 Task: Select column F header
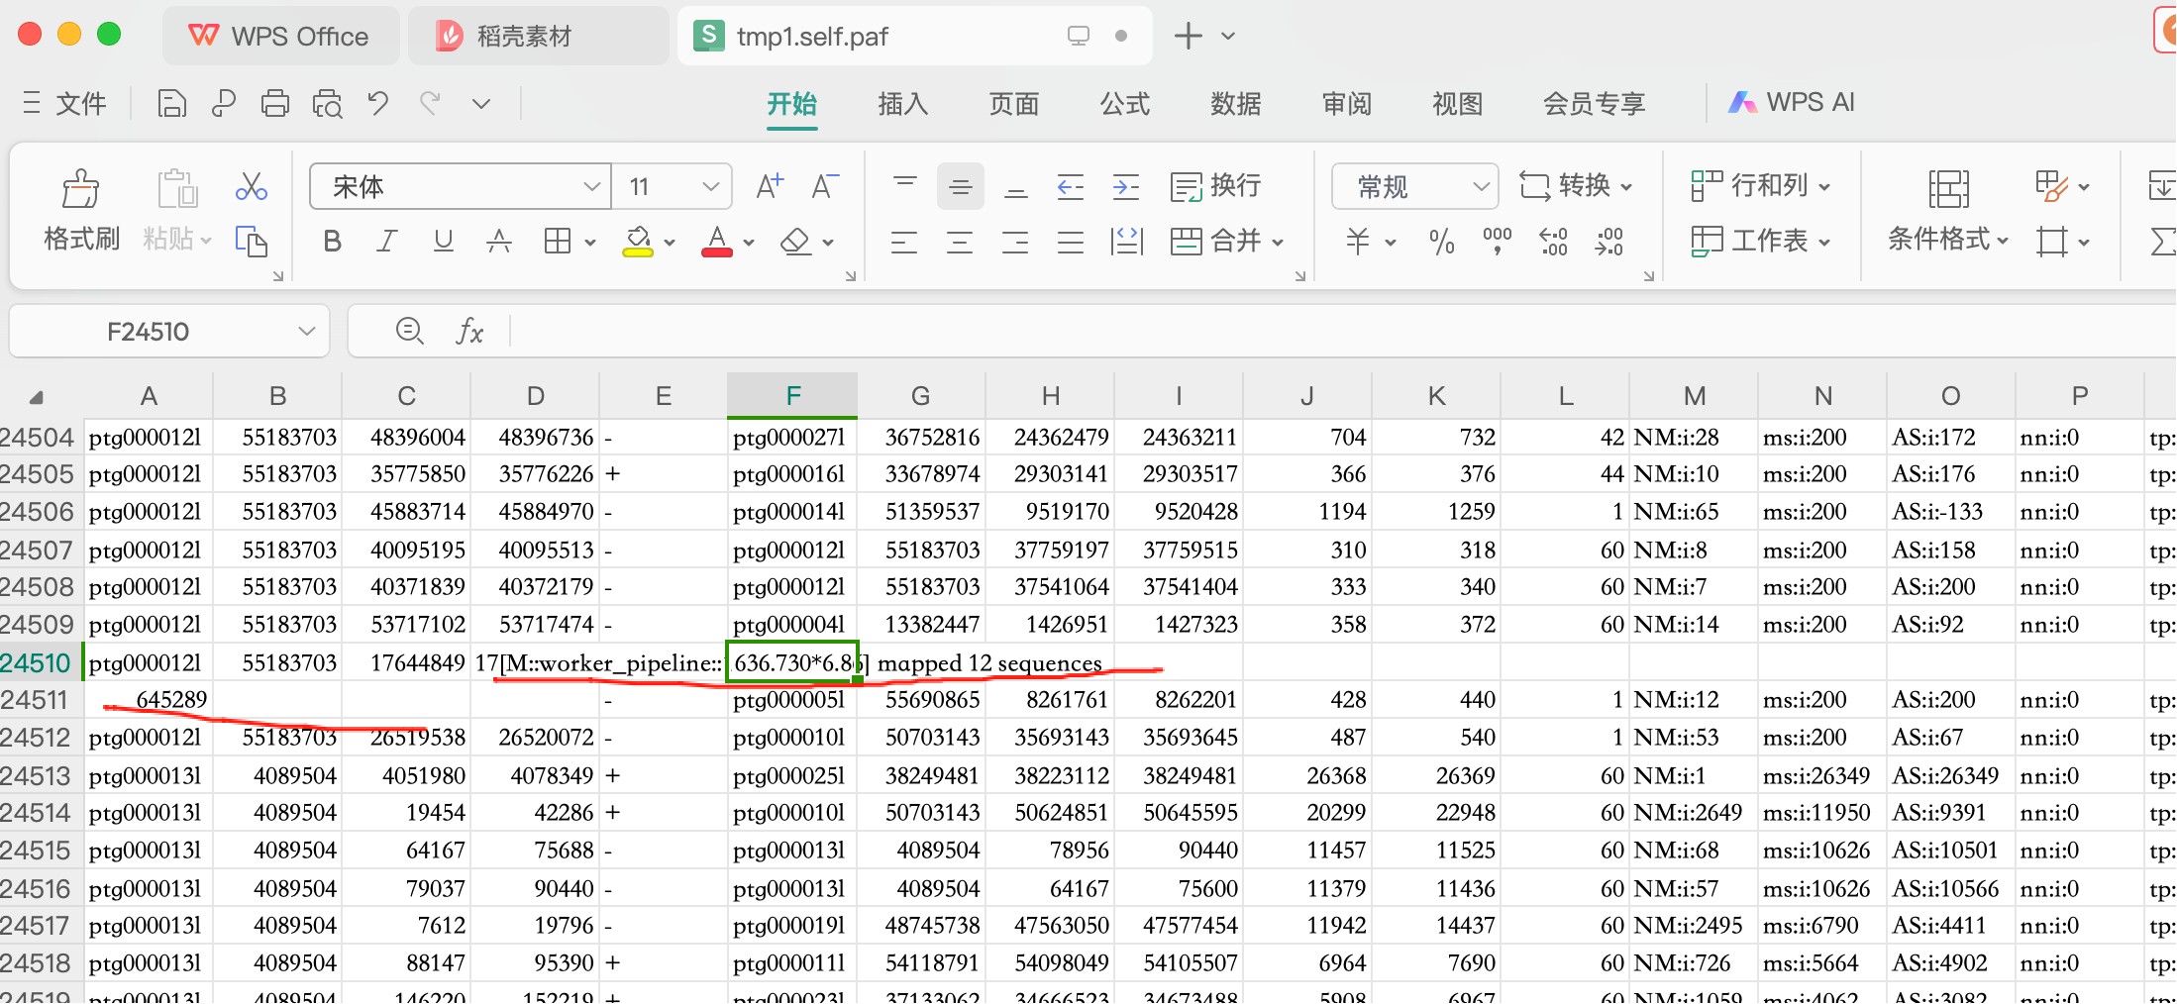[x=792, y=396]
